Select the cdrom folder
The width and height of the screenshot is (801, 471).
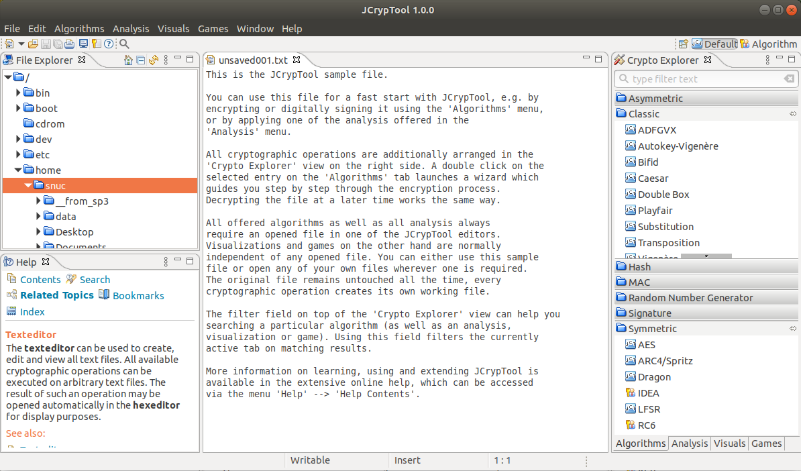tap(50, 123)
